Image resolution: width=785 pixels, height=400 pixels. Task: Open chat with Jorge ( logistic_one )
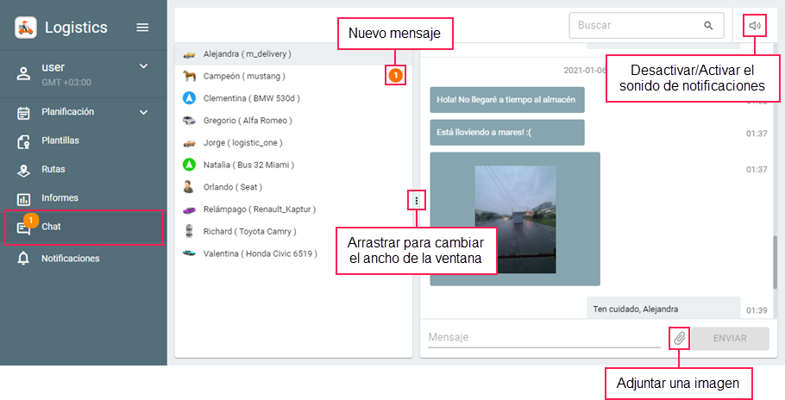click(293, 142)
